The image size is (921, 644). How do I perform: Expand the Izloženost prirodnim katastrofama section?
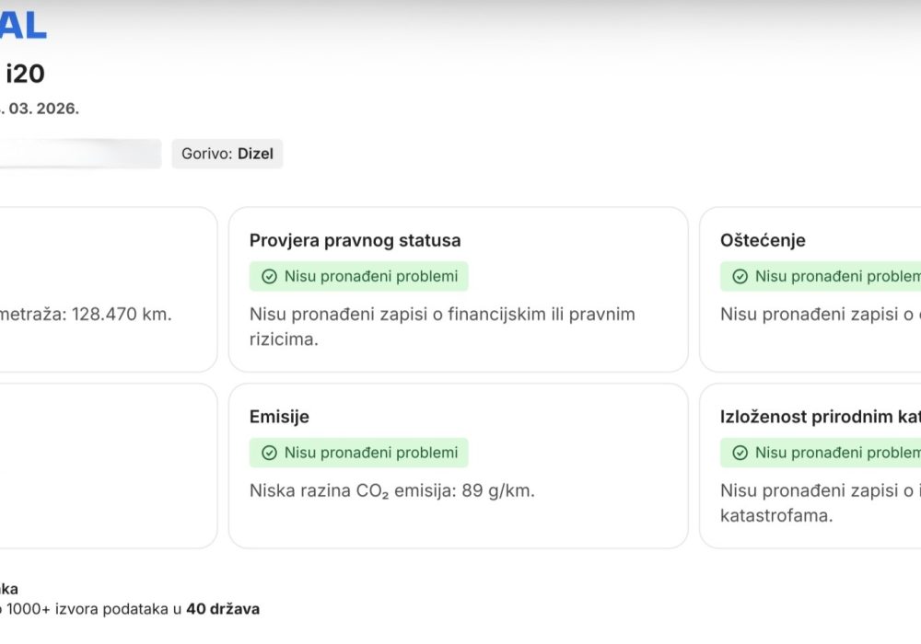pyautogui.click(x=820, y=465)
